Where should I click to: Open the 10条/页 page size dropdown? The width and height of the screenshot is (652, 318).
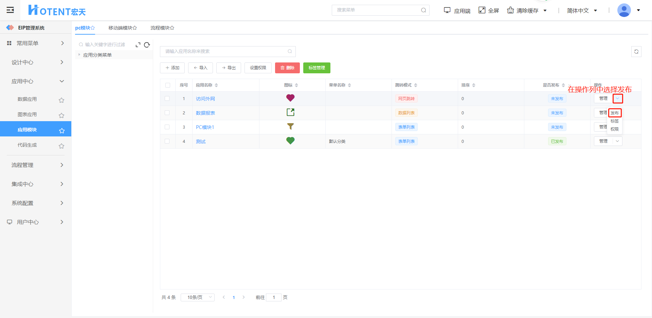click(x=197, y=297)
